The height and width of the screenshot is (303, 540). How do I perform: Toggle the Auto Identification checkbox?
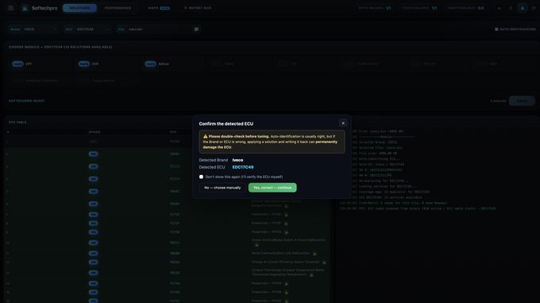click(x=496, y=29)
